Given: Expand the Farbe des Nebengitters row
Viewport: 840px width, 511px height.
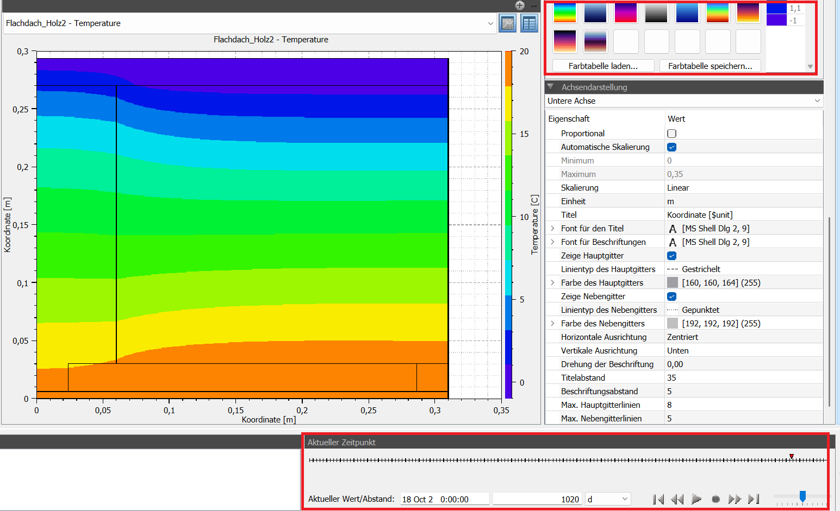Looking at the screenshot, I should tap(553, 324).
